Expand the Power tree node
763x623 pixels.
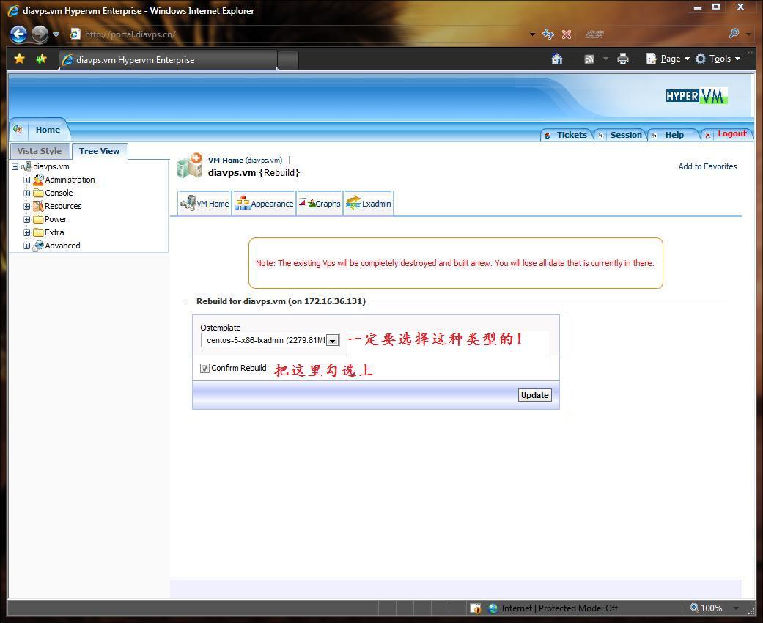(27, 219)
